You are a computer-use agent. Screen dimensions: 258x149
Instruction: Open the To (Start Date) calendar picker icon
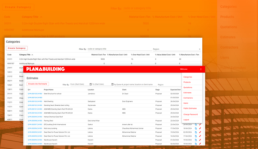click(x=112, y=85)
